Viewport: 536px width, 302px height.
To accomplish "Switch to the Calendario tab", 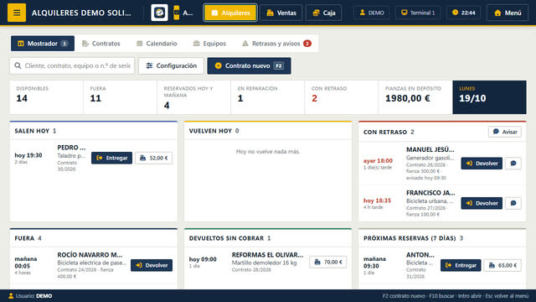I will [157, 44].
